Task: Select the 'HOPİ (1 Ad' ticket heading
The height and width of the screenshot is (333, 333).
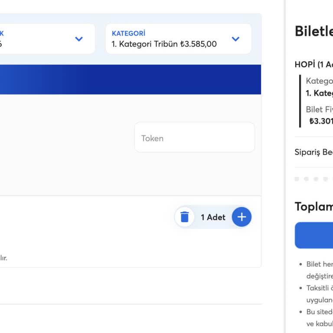Action: (x=314, y=64)
